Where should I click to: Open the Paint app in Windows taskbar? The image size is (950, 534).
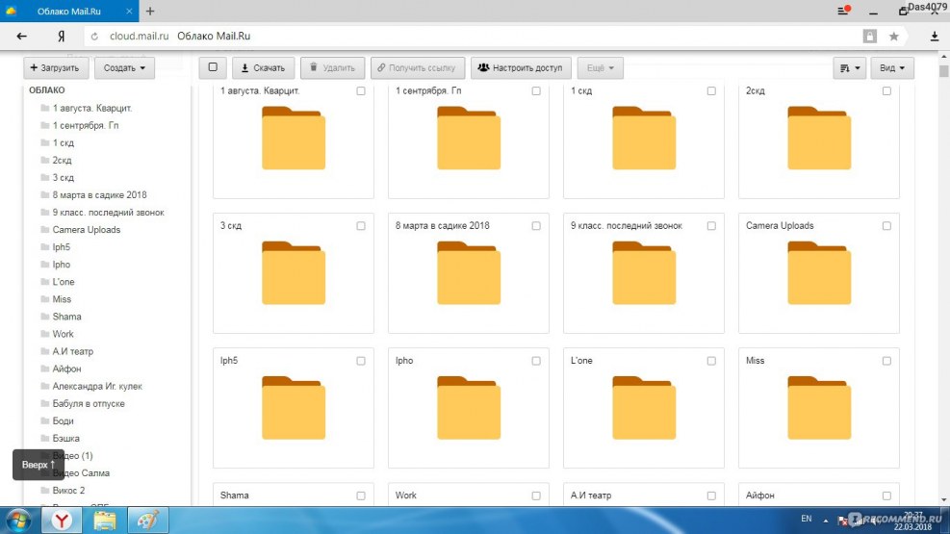tap(147, 521)
